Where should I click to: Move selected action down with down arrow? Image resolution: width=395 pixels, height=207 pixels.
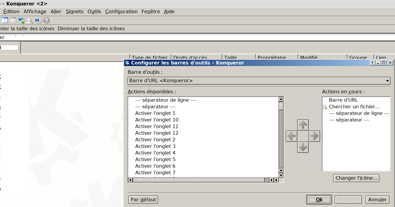click(x=303, y=147)
